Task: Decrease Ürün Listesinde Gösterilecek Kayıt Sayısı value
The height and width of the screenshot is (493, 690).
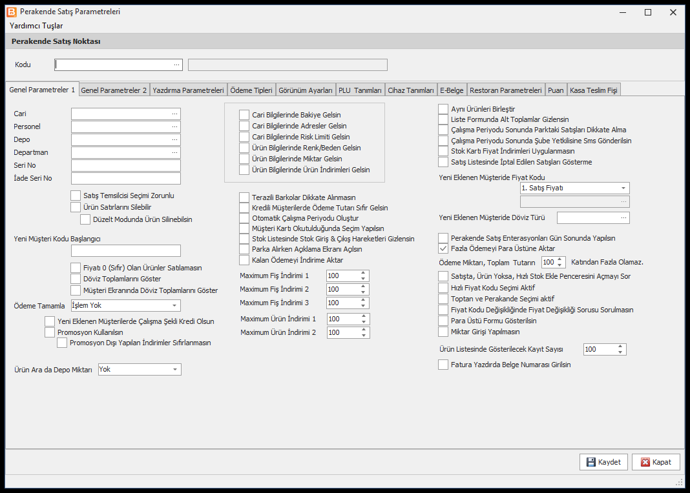Action: [x=620, y=352]
